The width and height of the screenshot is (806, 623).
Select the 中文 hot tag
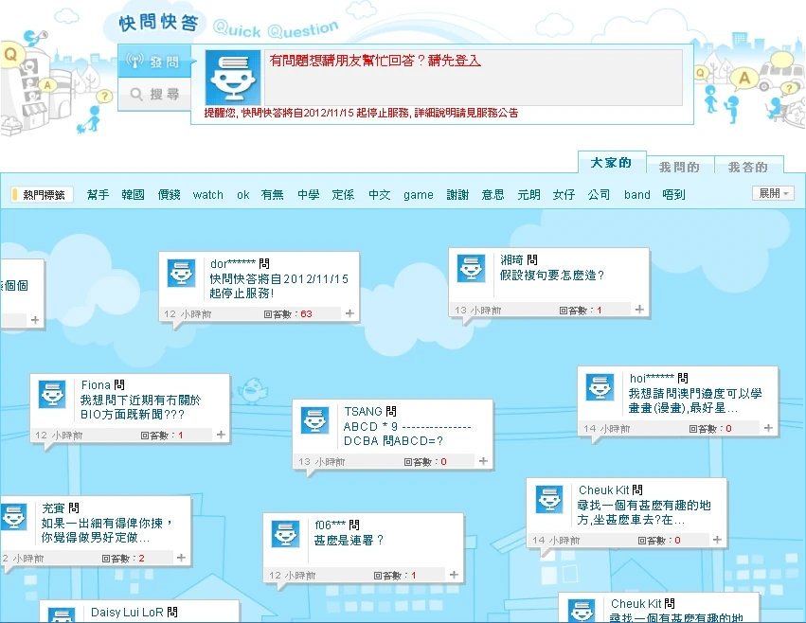click(x=380, y=195)
